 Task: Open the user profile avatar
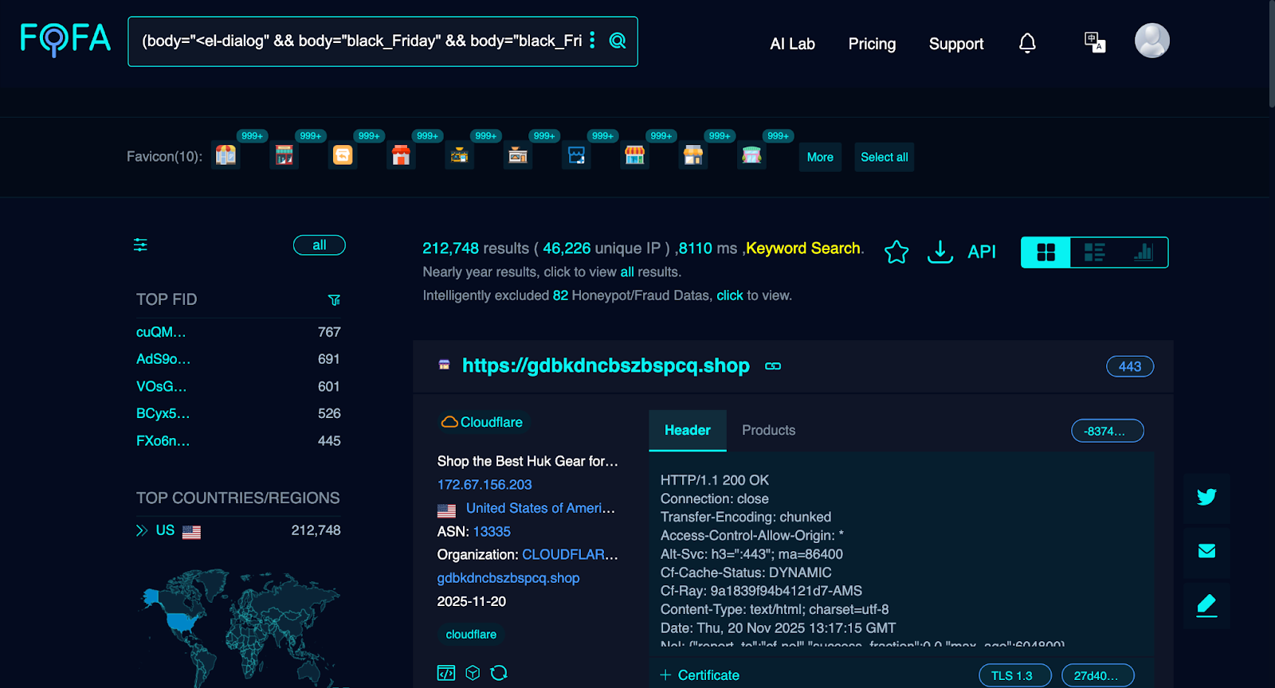1151,41
